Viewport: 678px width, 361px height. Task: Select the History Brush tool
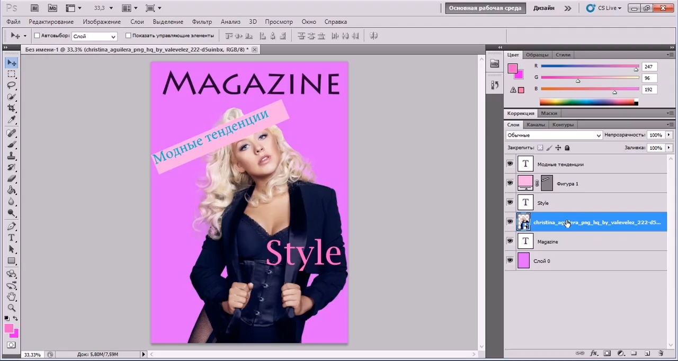click(x=11, y=167)
